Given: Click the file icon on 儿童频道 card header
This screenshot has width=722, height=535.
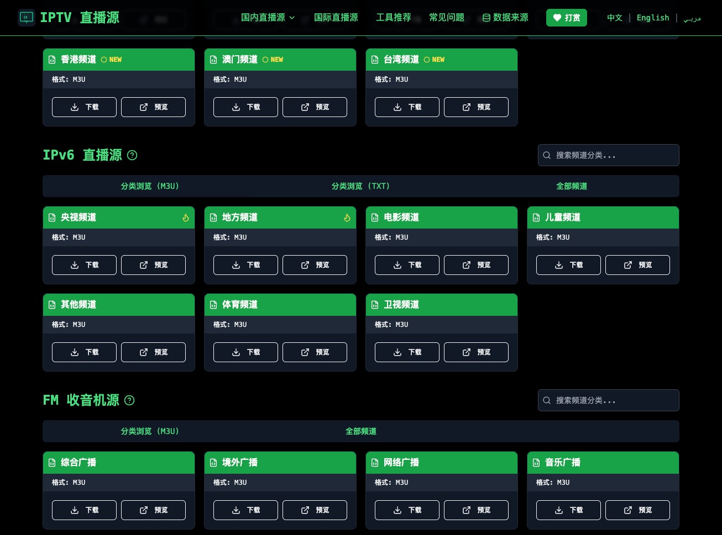Looking at the screenshot, I should click(536, 218).
